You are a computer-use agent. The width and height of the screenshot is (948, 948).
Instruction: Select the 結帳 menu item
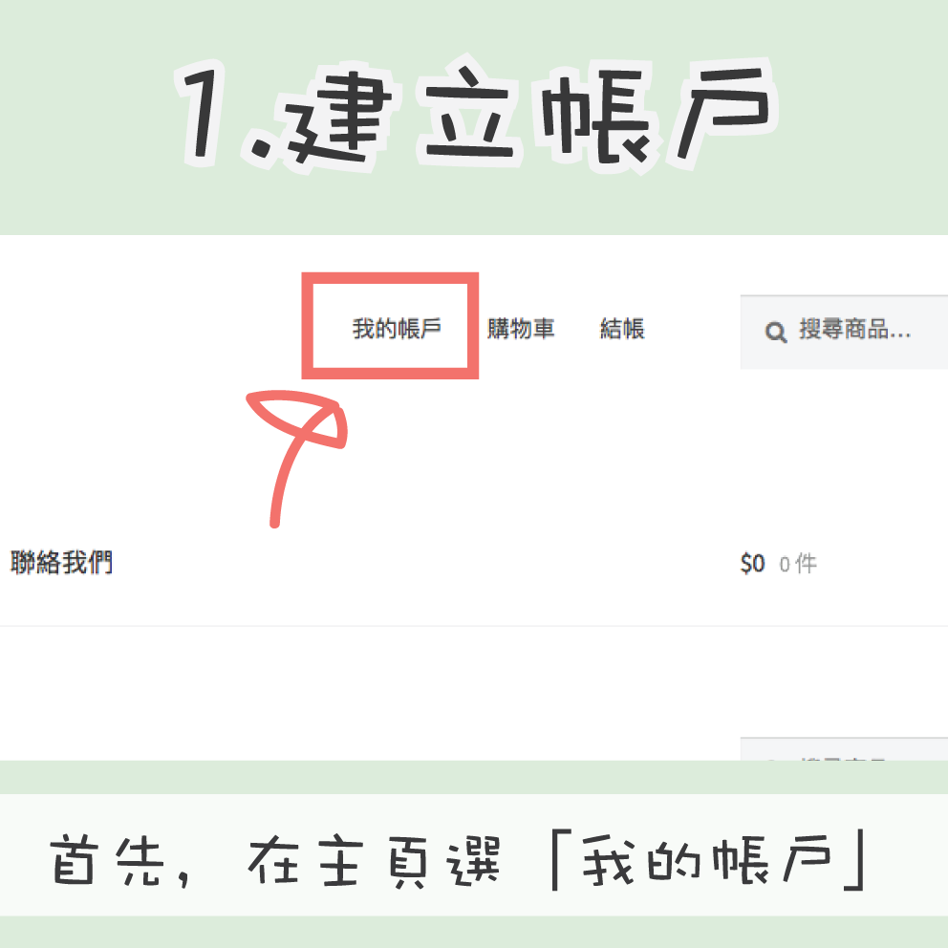click(x=622, y=329)
